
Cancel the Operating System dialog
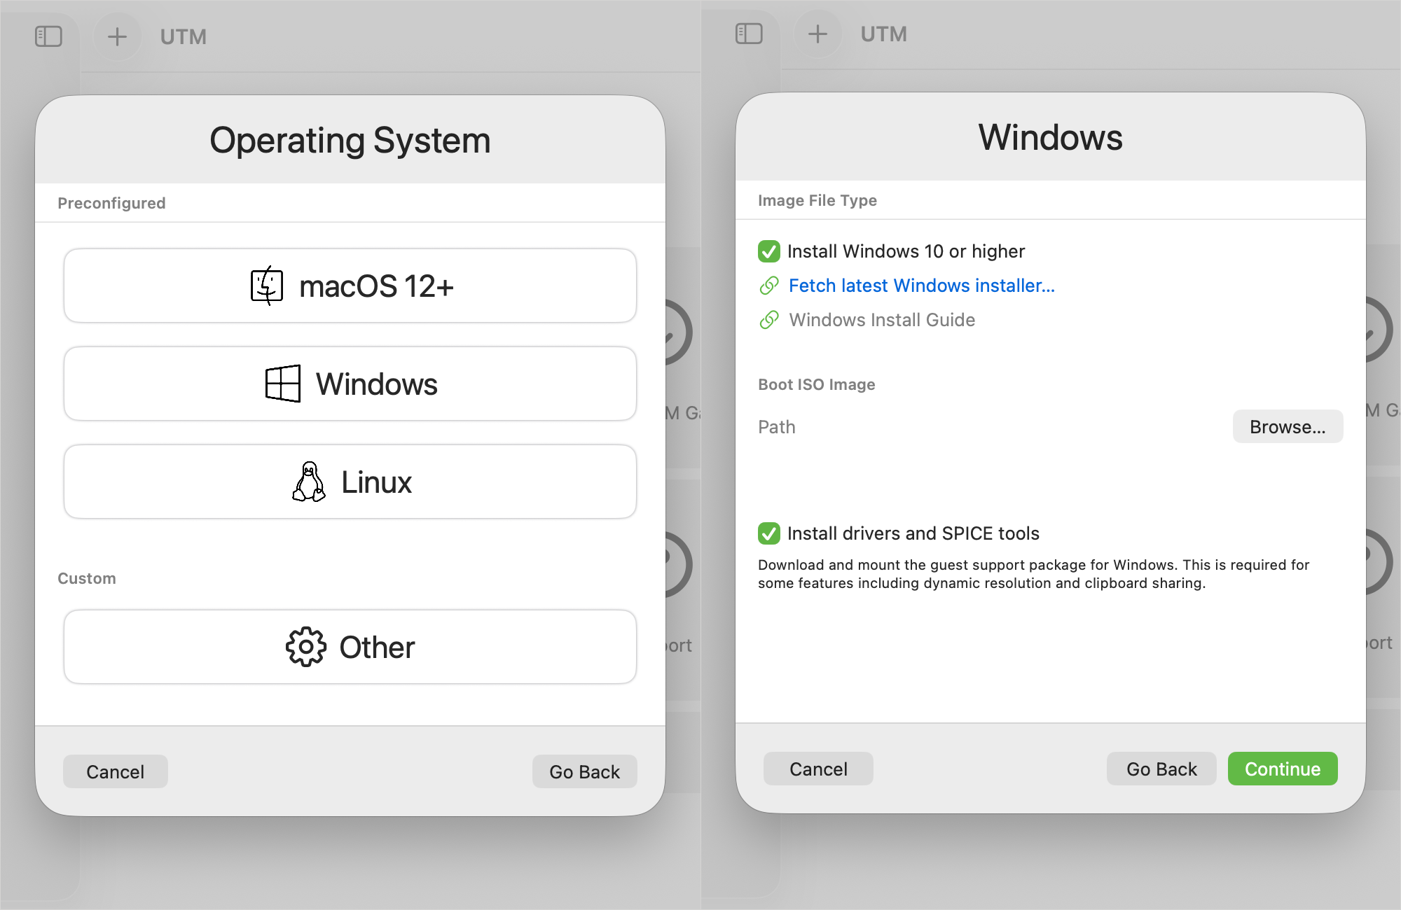tap(116, 772)
